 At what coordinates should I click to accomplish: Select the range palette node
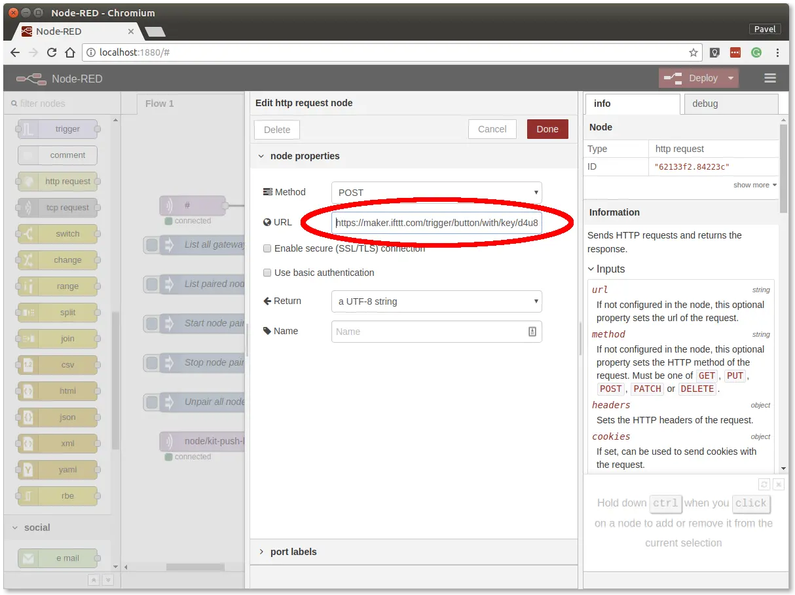click(x=58, y=286)
